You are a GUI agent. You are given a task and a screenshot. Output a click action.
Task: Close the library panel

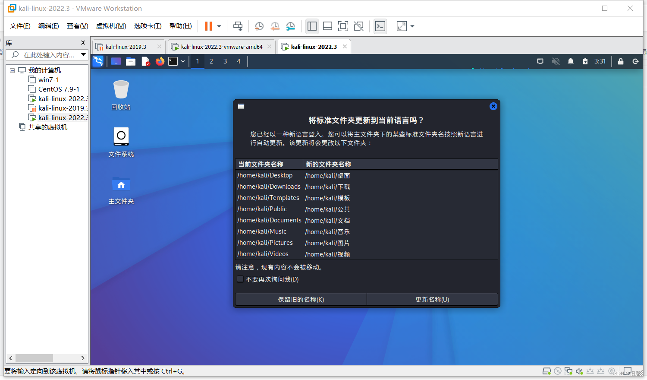tap(83, 43)
